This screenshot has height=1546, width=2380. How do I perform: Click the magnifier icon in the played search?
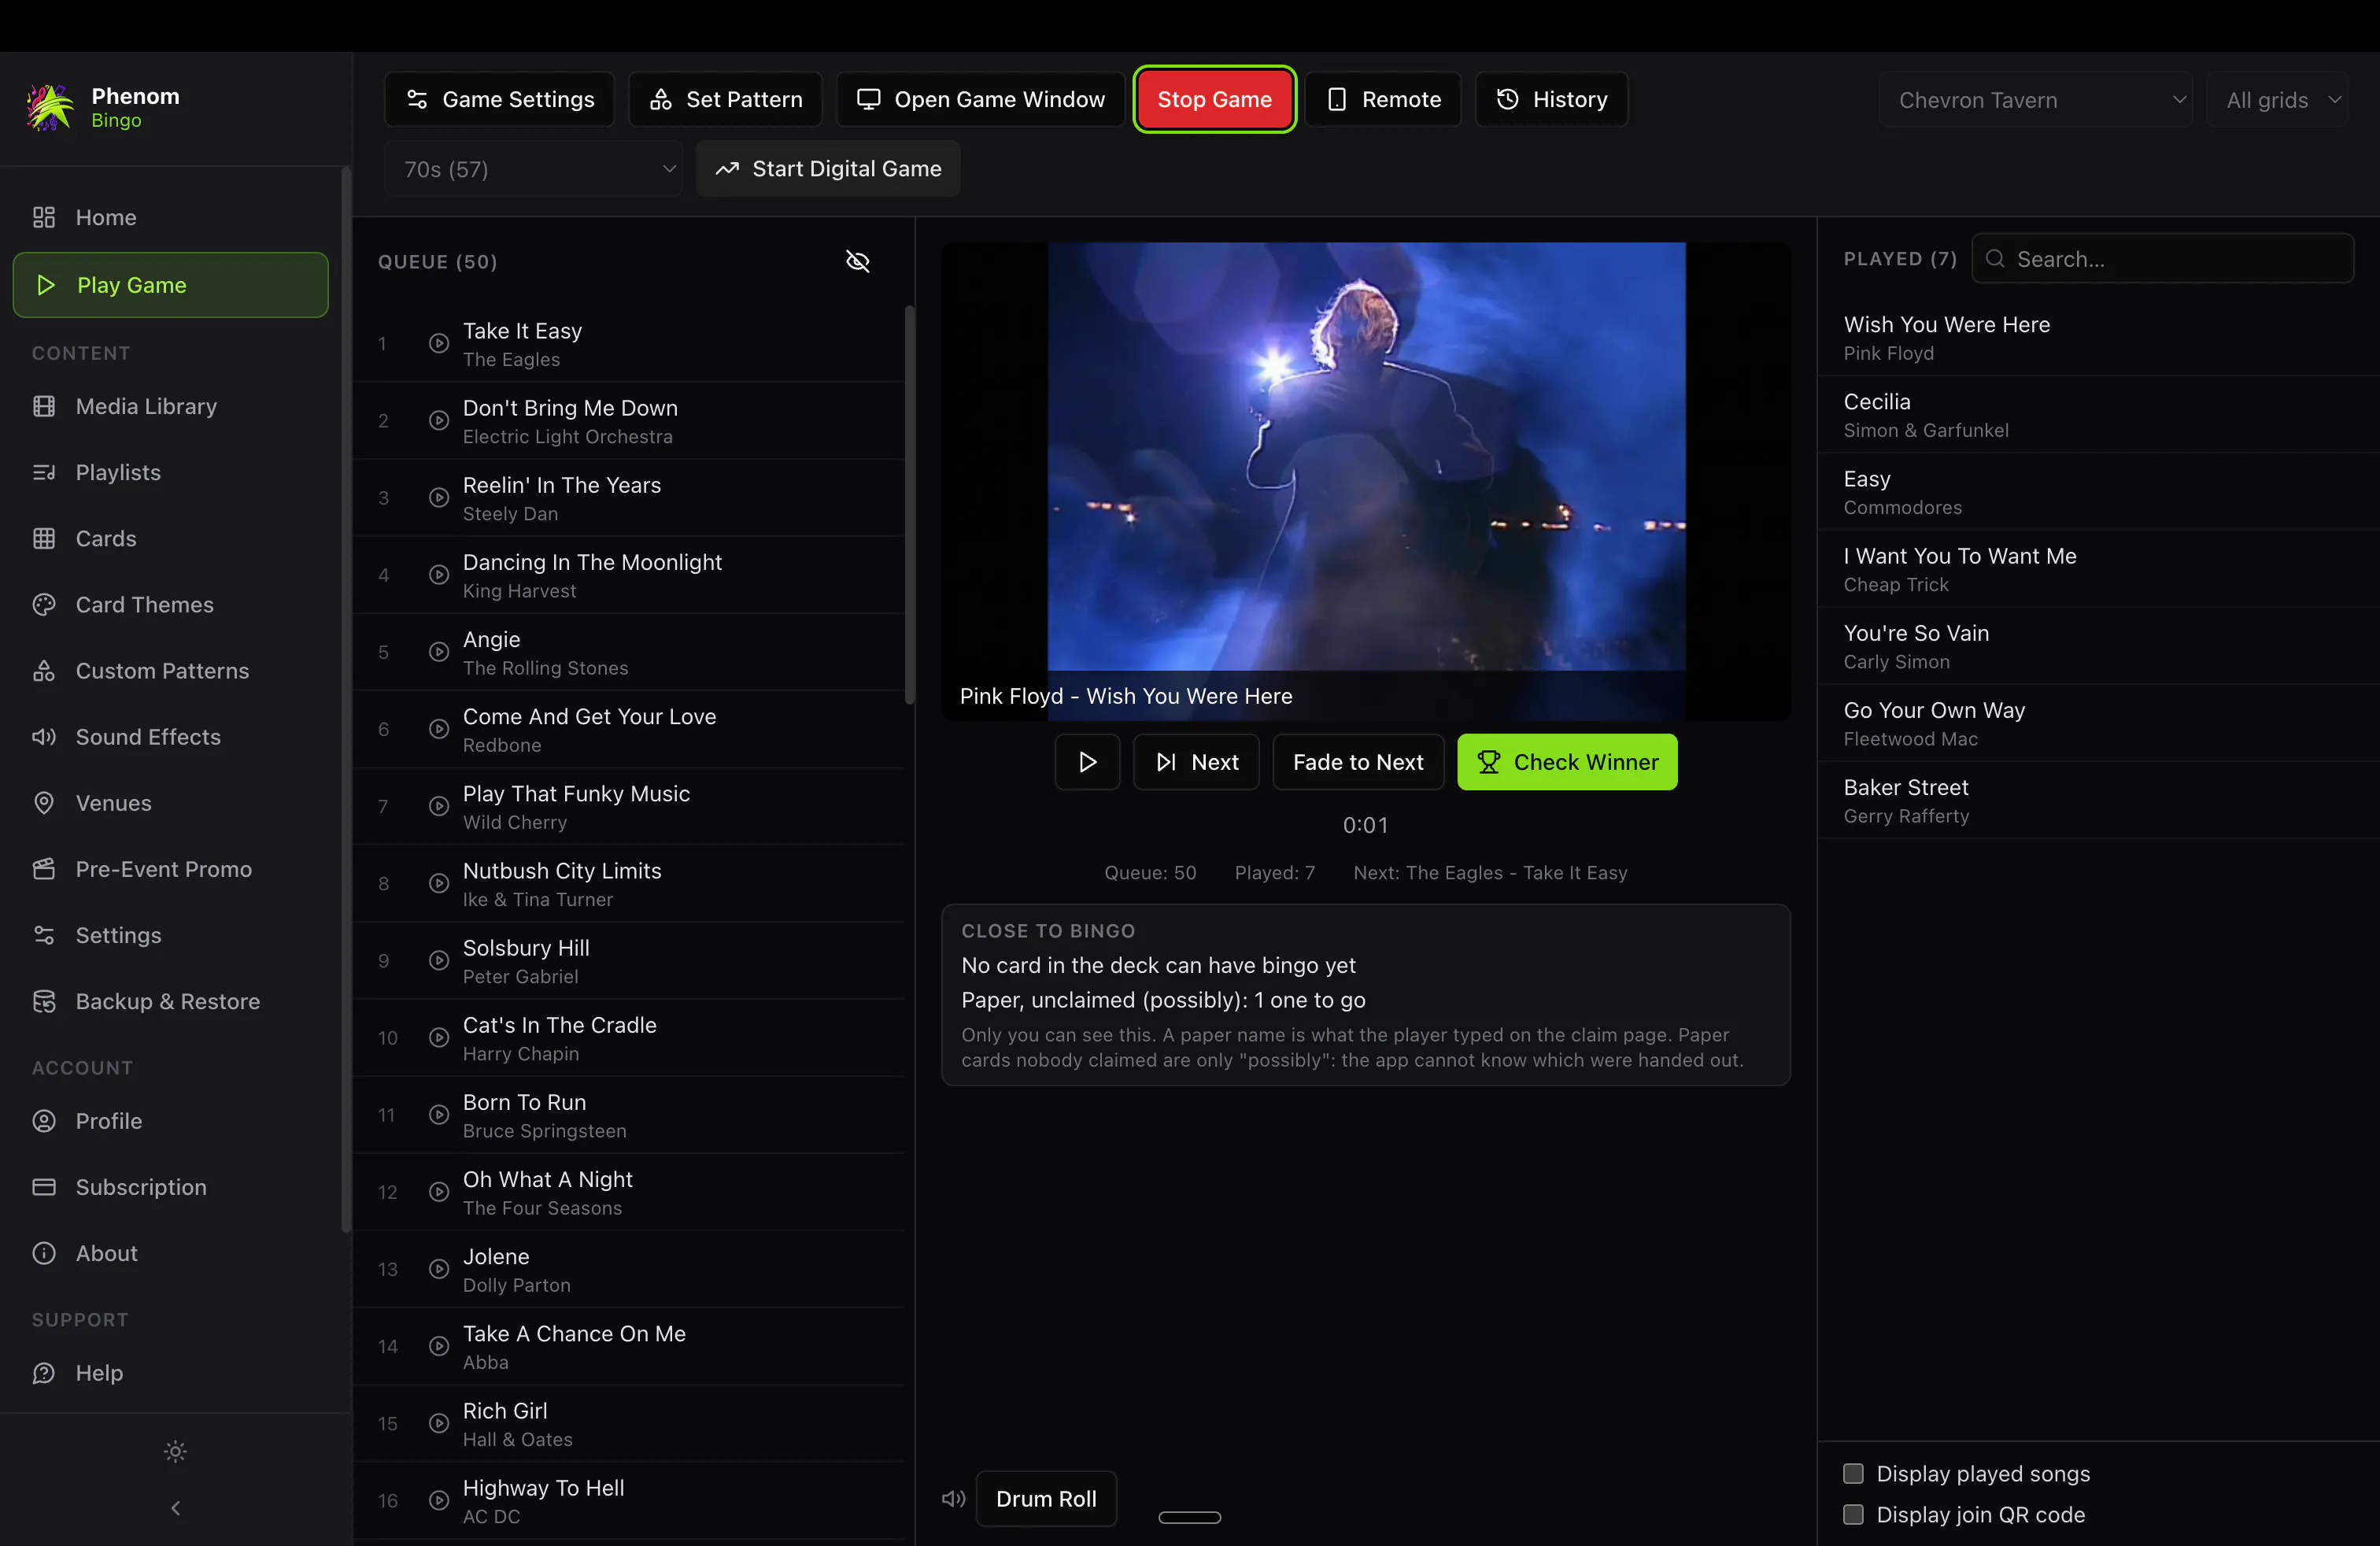point(1994,259)
